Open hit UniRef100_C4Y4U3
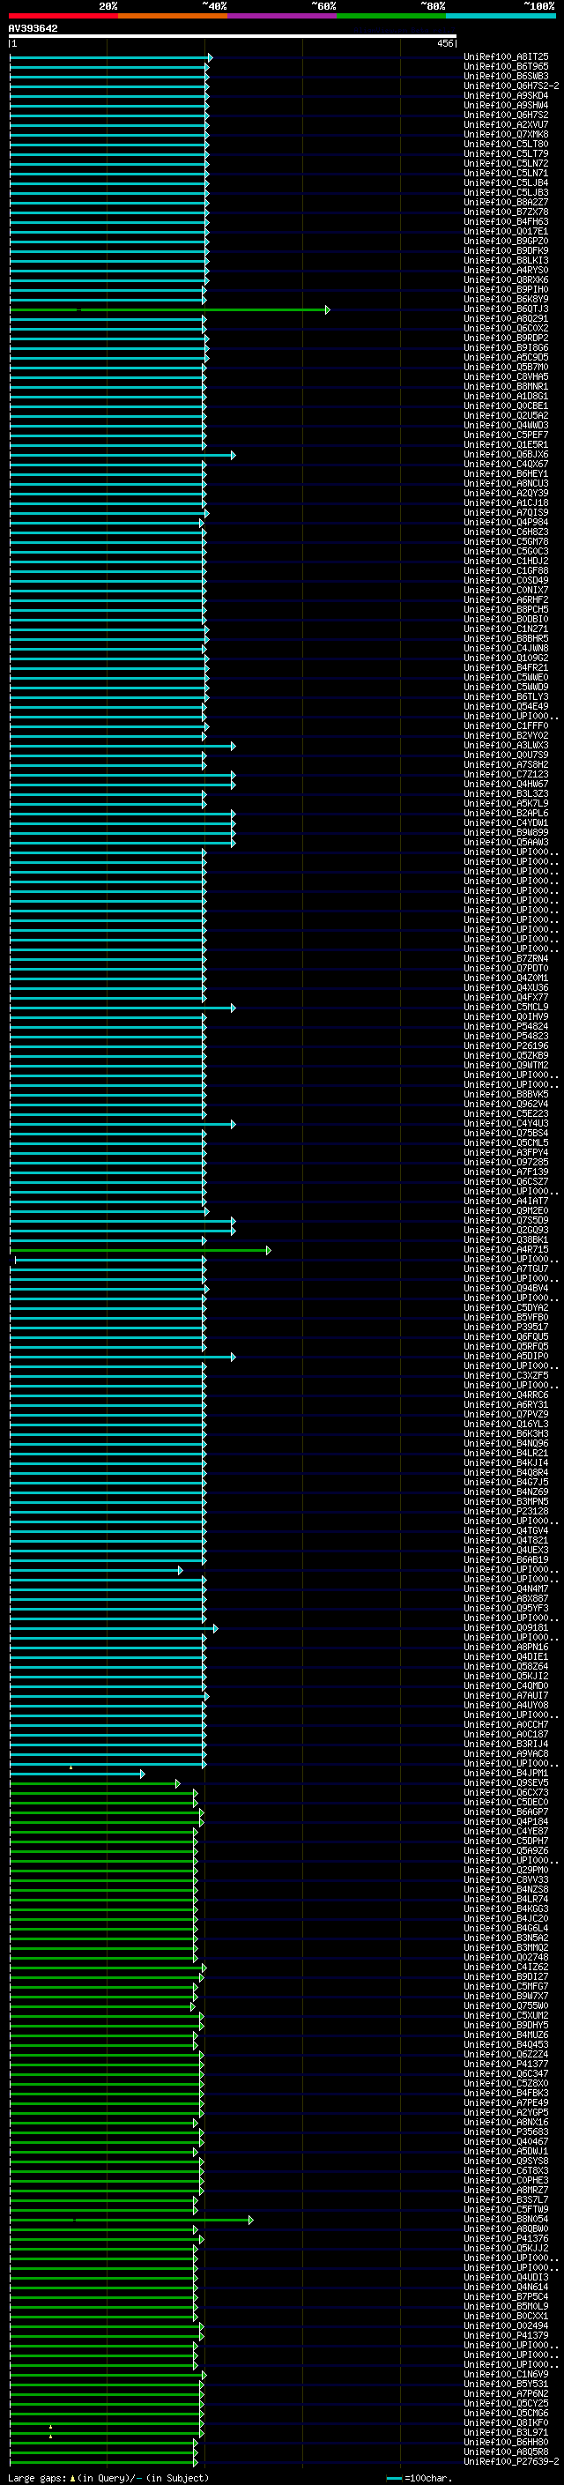Image resolution: width=564 pixels, height=2485 pixels. [506, 1123]
